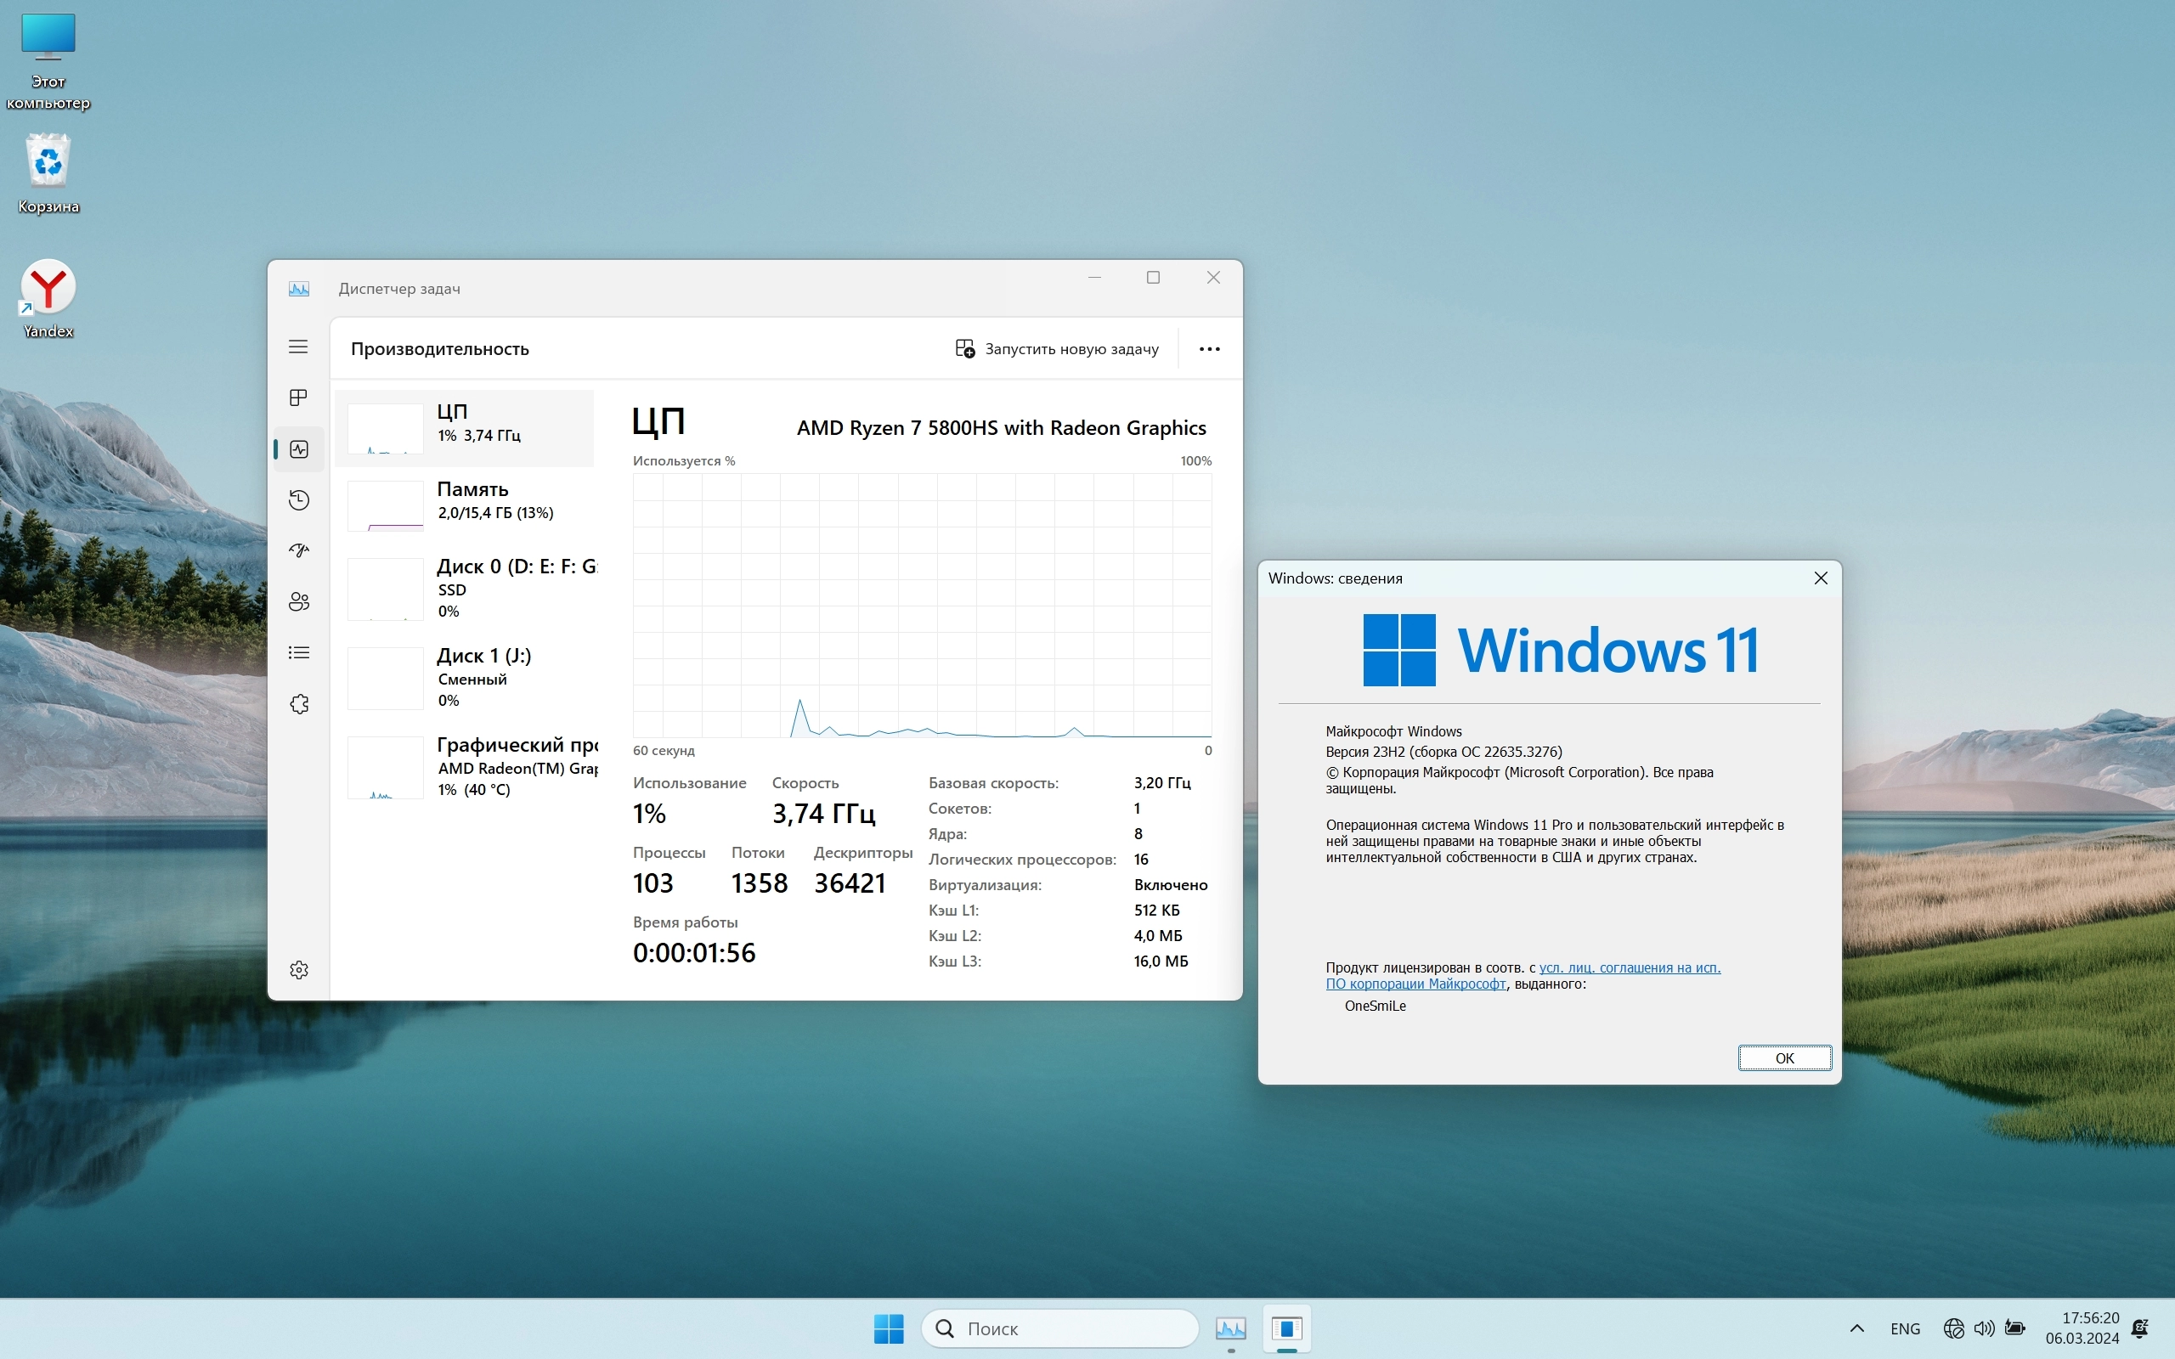Open license agreement terms link
Image resolution: width=2175 pixels, height=1359 pixels.
[1629, 968]
